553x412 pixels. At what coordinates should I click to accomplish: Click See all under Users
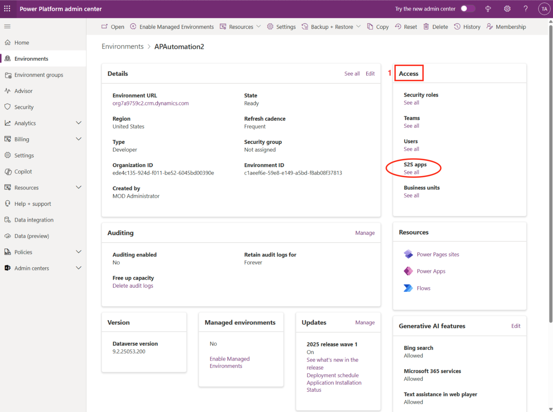coord(411,149)
